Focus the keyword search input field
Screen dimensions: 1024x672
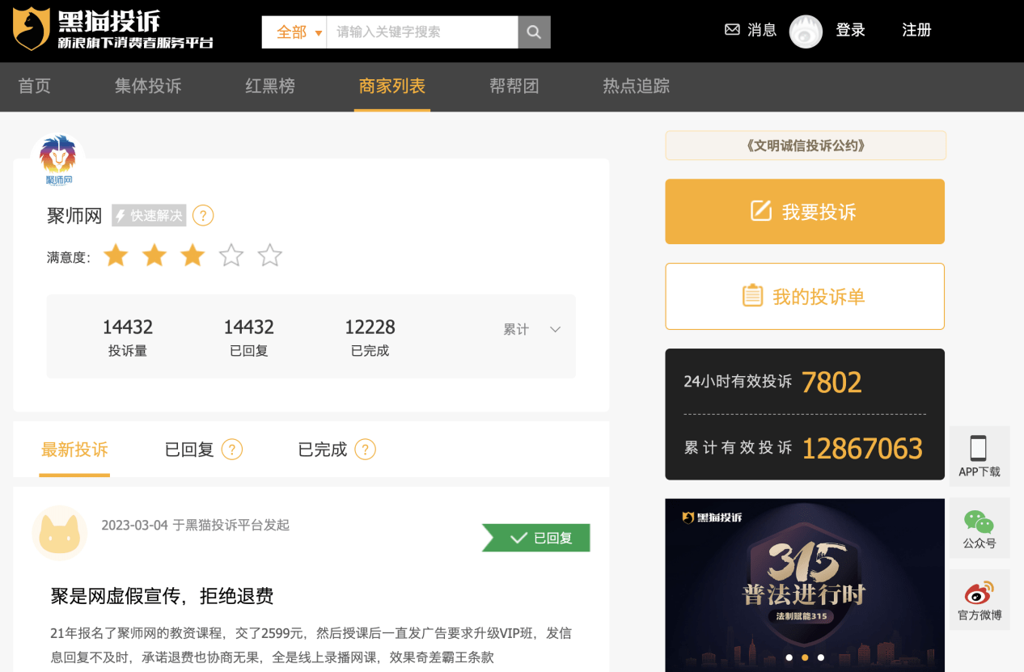tap(422, 32)
